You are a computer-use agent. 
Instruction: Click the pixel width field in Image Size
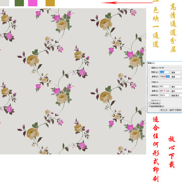point(164,72)
